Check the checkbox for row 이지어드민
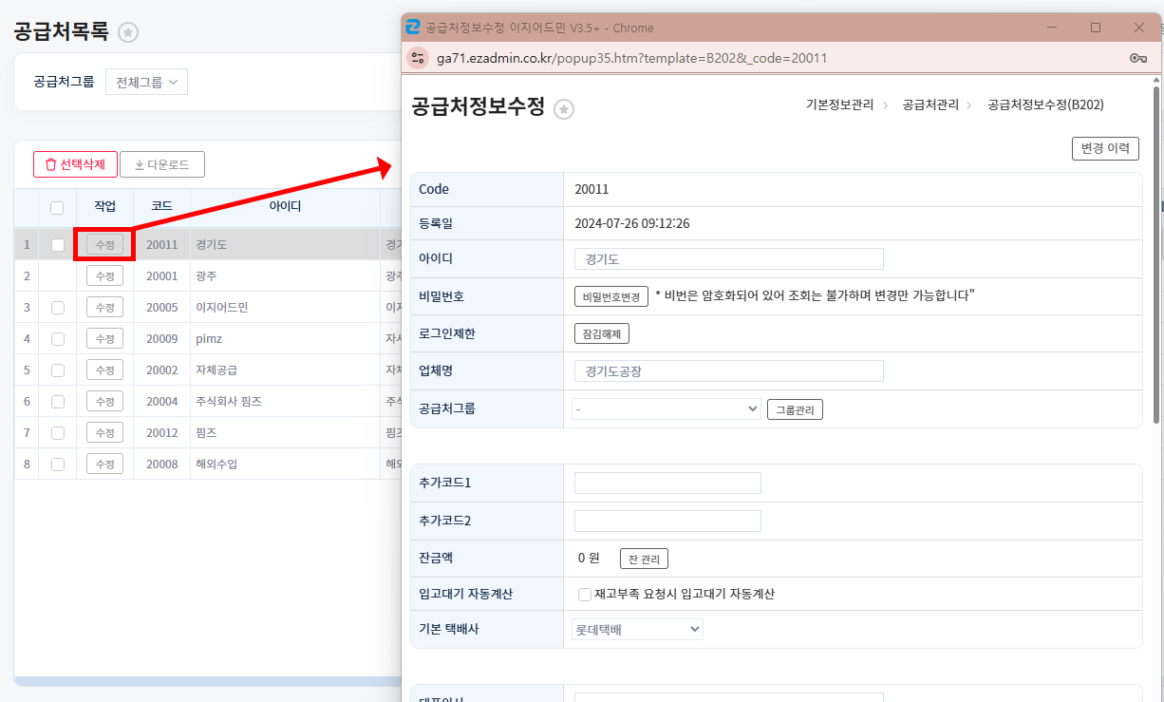Image resolution: width=1164 pixels, height=702 pixels. pyautogui.click(x=58, y=308)
